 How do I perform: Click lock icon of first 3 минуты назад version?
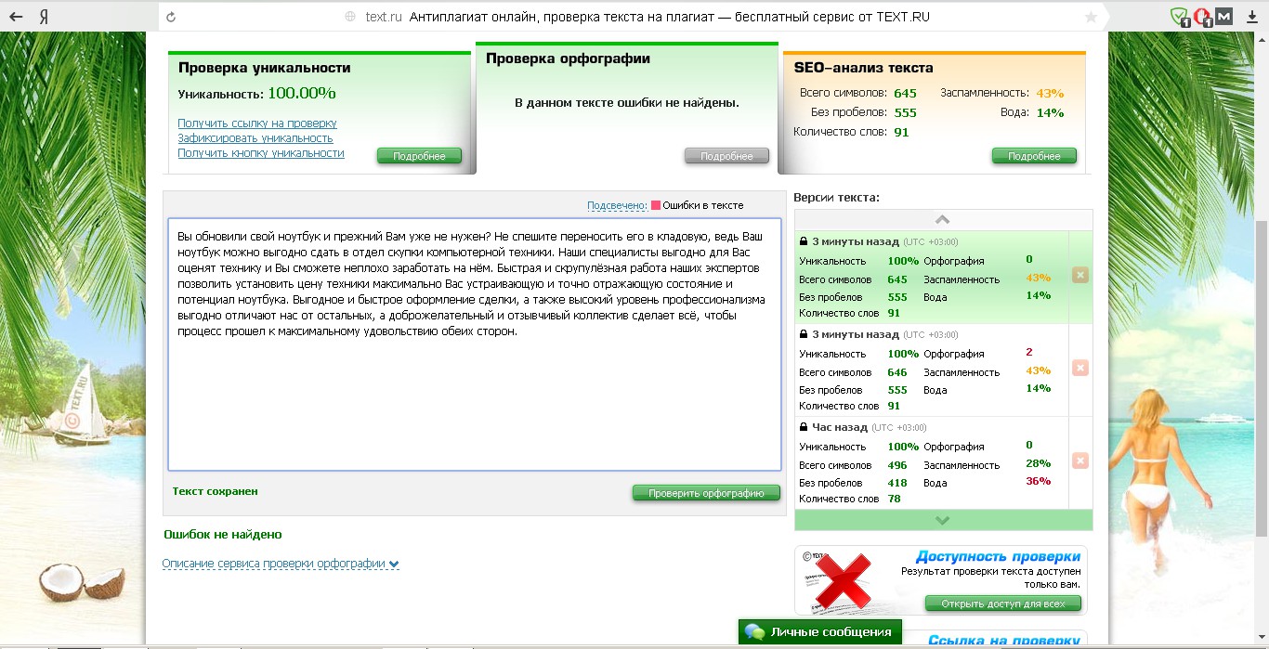point(804,241)
